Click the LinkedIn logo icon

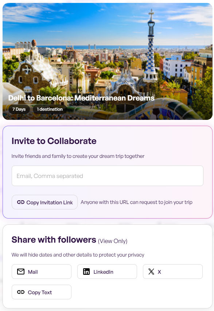[x=86, y=272]
